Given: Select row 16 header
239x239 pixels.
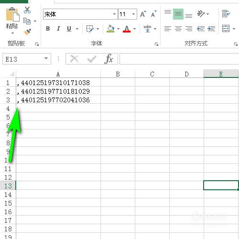Looking at the screenshot, I should tap(8, 211).
